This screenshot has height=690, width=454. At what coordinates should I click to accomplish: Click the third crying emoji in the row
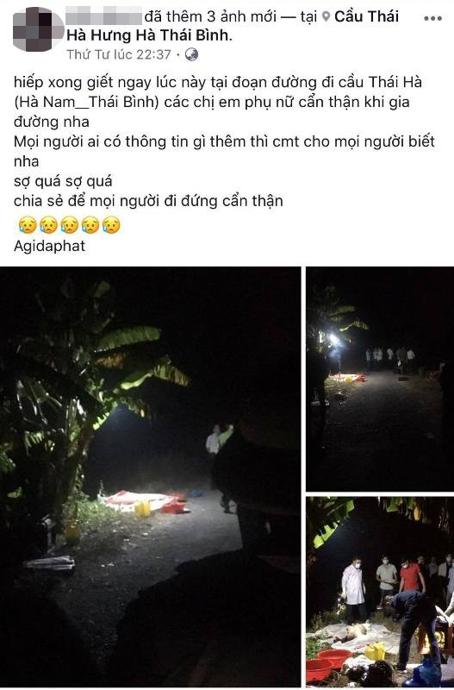click(69, 225)
